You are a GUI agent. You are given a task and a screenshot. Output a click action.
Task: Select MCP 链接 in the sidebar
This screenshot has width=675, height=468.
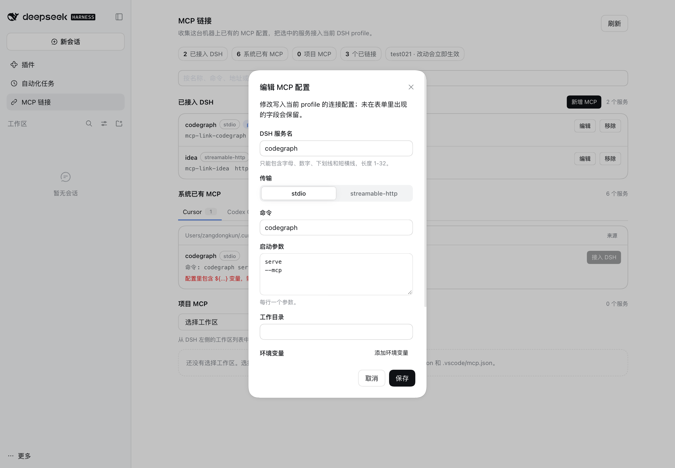66,102
